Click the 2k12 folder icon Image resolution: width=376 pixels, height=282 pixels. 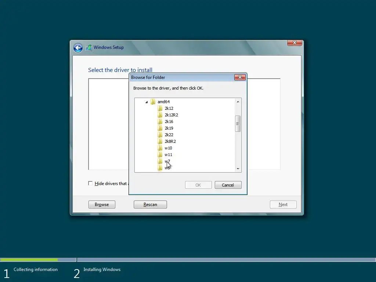(160, 108)
